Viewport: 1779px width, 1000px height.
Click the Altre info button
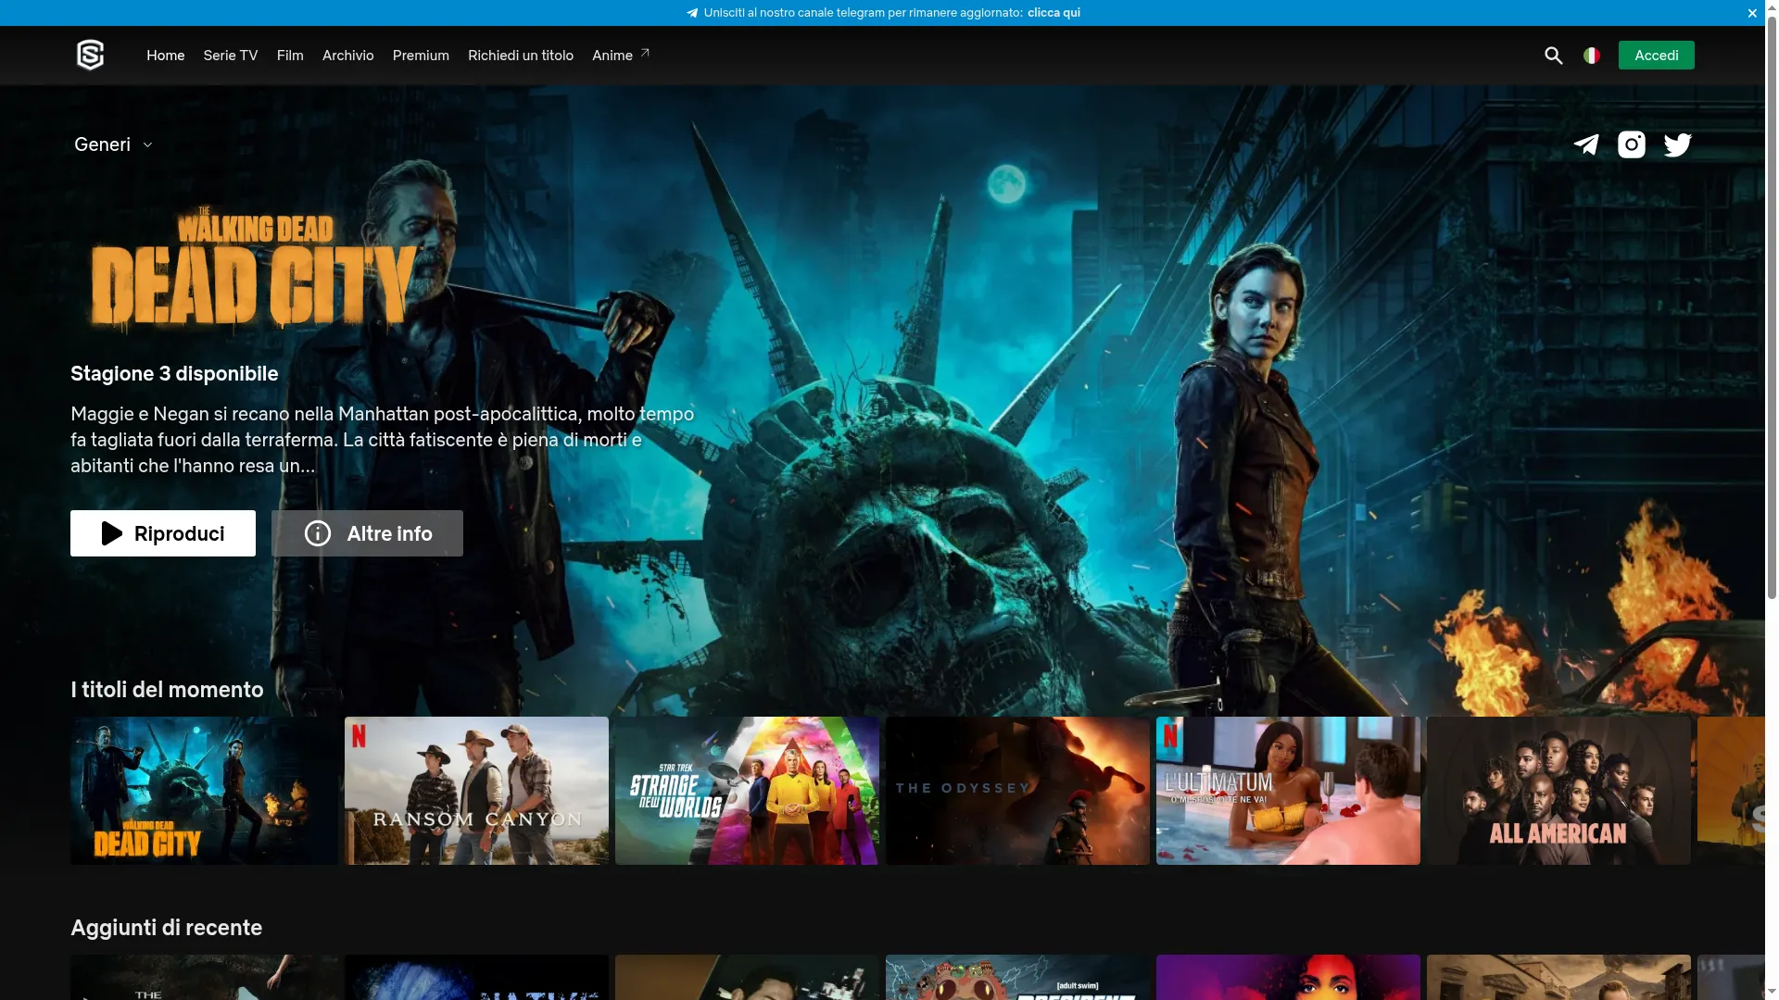pyautogui.click(x=367, y=533)
